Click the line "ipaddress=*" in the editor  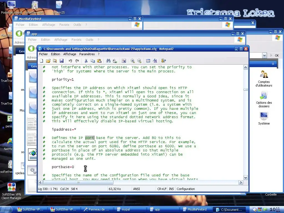click(x=64, y=130)
